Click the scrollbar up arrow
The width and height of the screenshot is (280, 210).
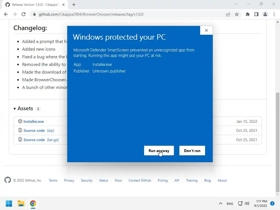click(x=278, y=22)
